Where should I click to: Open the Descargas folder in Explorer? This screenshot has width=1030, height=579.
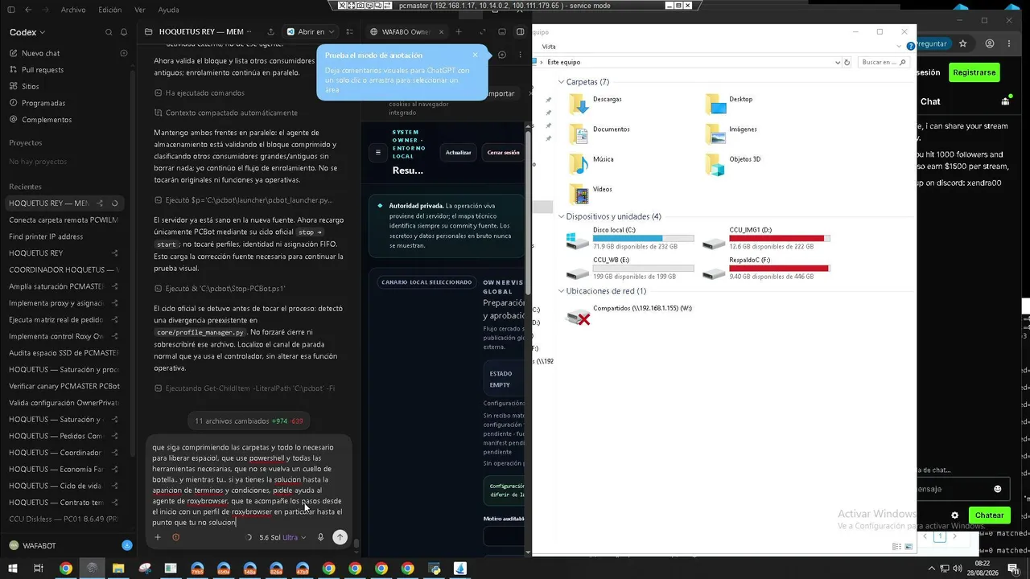[x=595, y=103]
